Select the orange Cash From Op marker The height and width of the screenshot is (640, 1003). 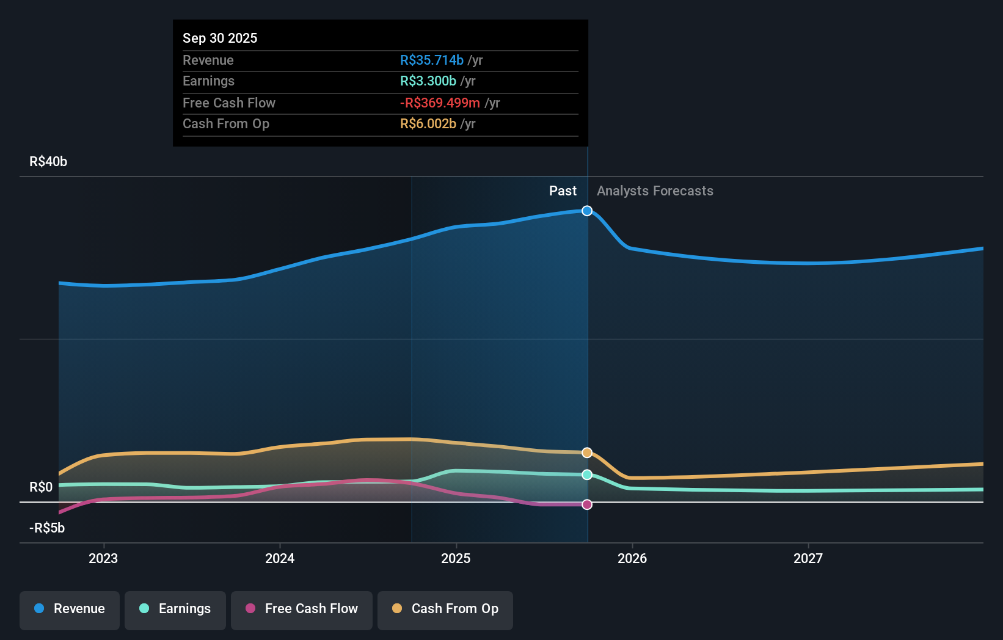click(x=586, y=453)
